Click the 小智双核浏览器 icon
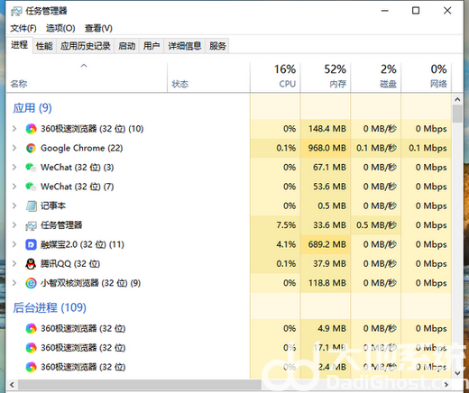This screenshot has width=469, height=393. pos(31,283)
